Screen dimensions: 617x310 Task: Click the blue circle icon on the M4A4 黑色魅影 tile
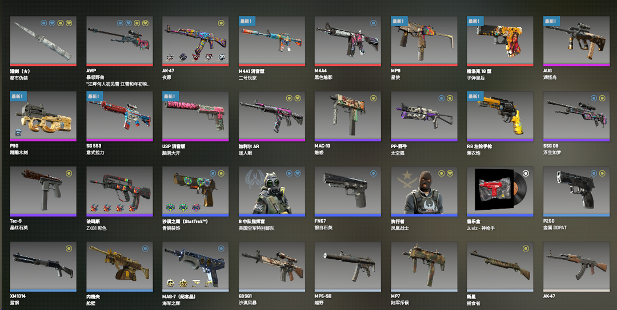(374, 23)
